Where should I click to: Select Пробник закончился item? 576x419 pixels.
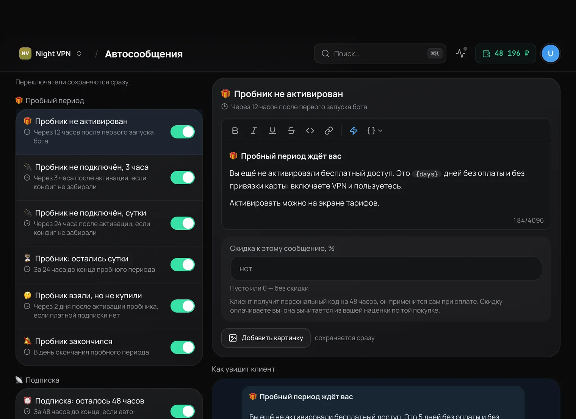tap(109, 347)
